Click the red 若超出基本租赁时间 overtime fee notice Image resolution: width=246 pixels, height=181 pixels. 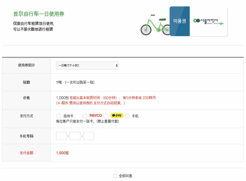pos(113,98)
